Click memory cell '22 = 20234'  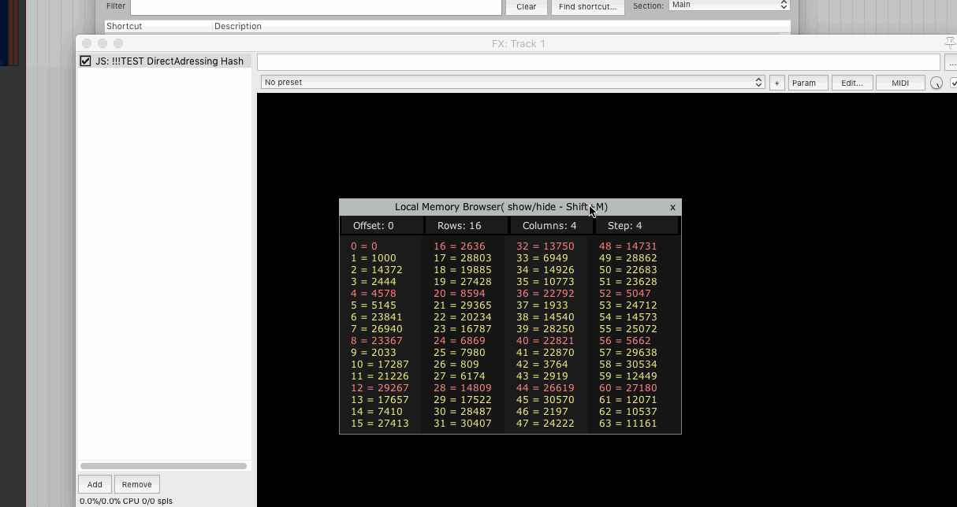463,317
